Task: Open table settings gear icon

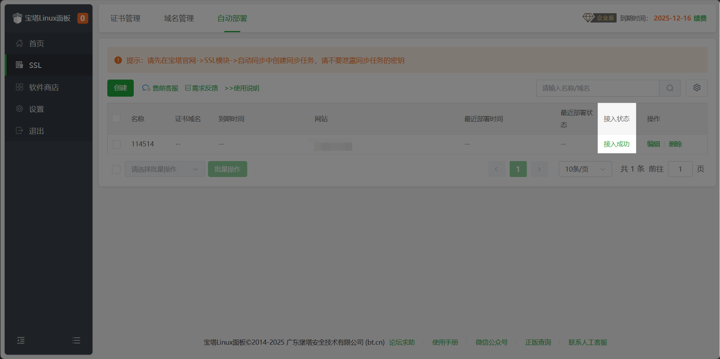Action: [696, 88]
